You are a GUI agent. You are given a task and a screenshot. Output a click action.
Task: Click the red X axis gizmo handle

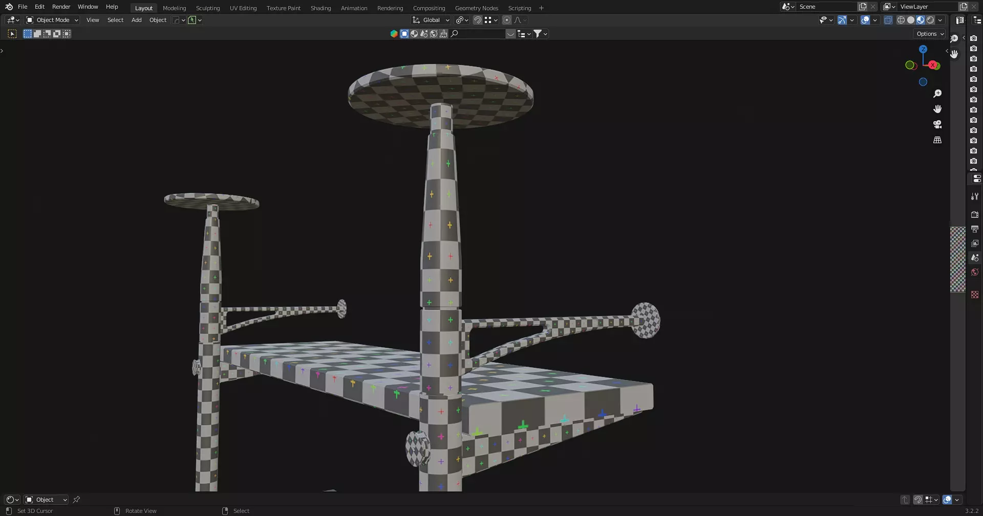tap(933, 65)
